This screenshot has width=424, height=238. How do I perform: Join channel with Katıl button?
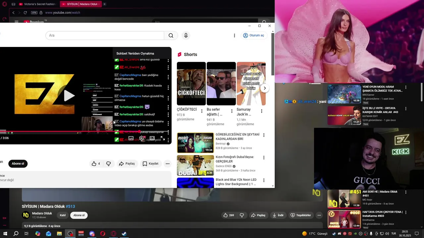(63, 215)
